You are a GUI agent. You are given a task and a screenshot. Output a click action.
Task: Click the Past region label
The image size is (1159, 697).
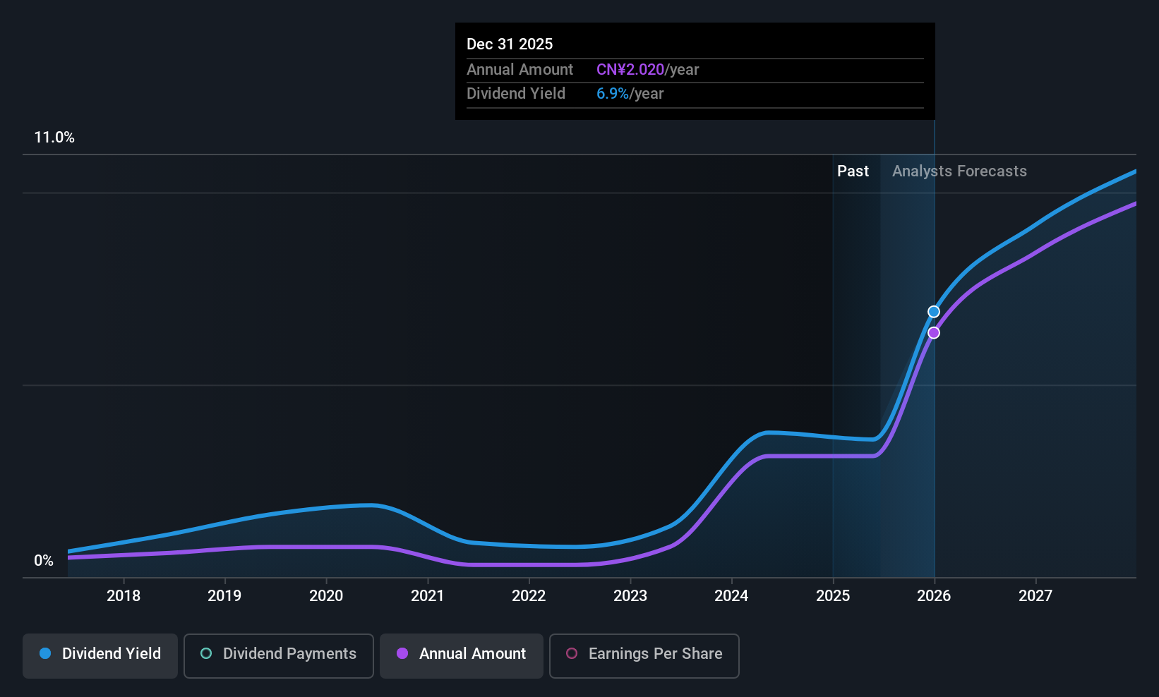click(853, 171)
